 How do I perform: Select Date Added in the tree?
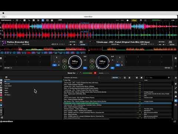(8, 86)
